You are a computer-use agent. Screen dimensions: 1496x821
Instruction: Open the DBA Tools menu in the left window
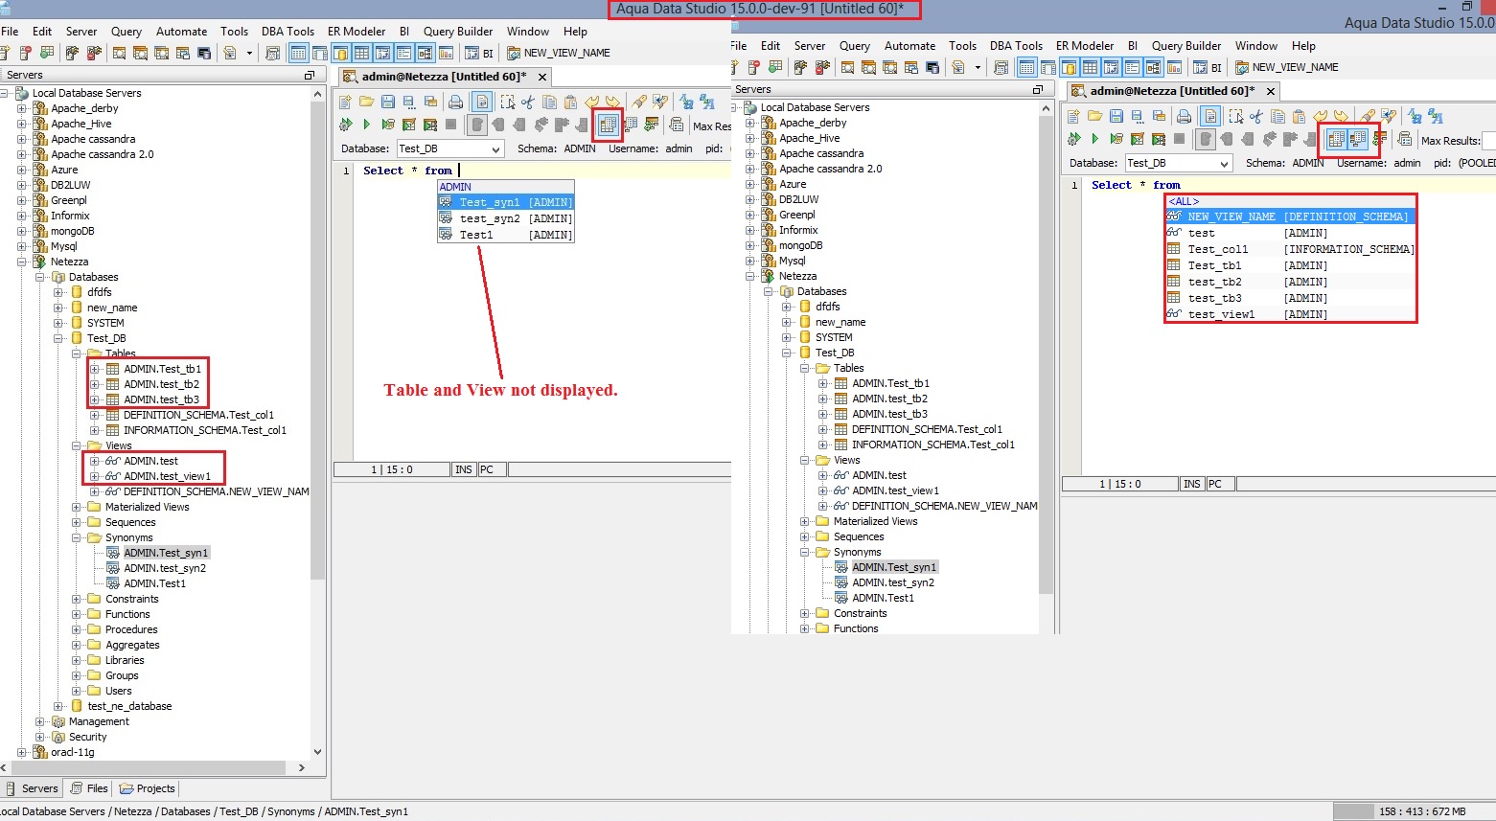tap(288, 31)
